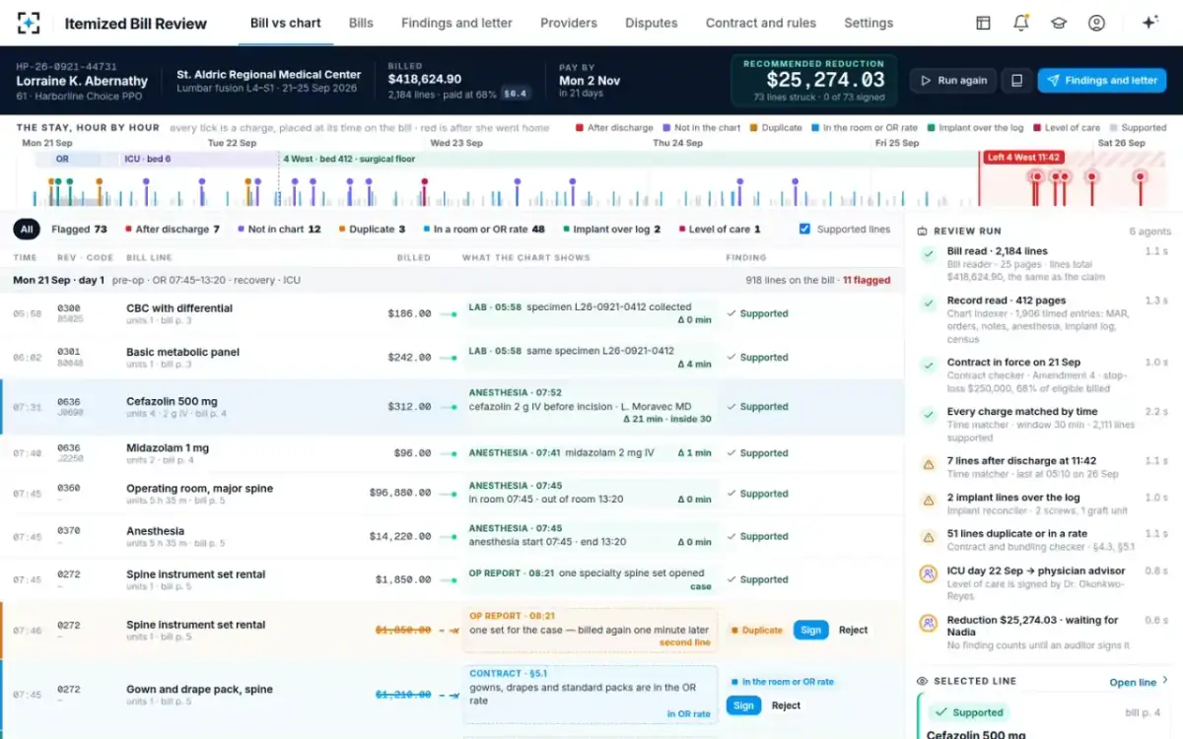Click the person icon beside ICU day 22 Sep
The width and height of the screenshot is (1183, 739).
point(928,573)
